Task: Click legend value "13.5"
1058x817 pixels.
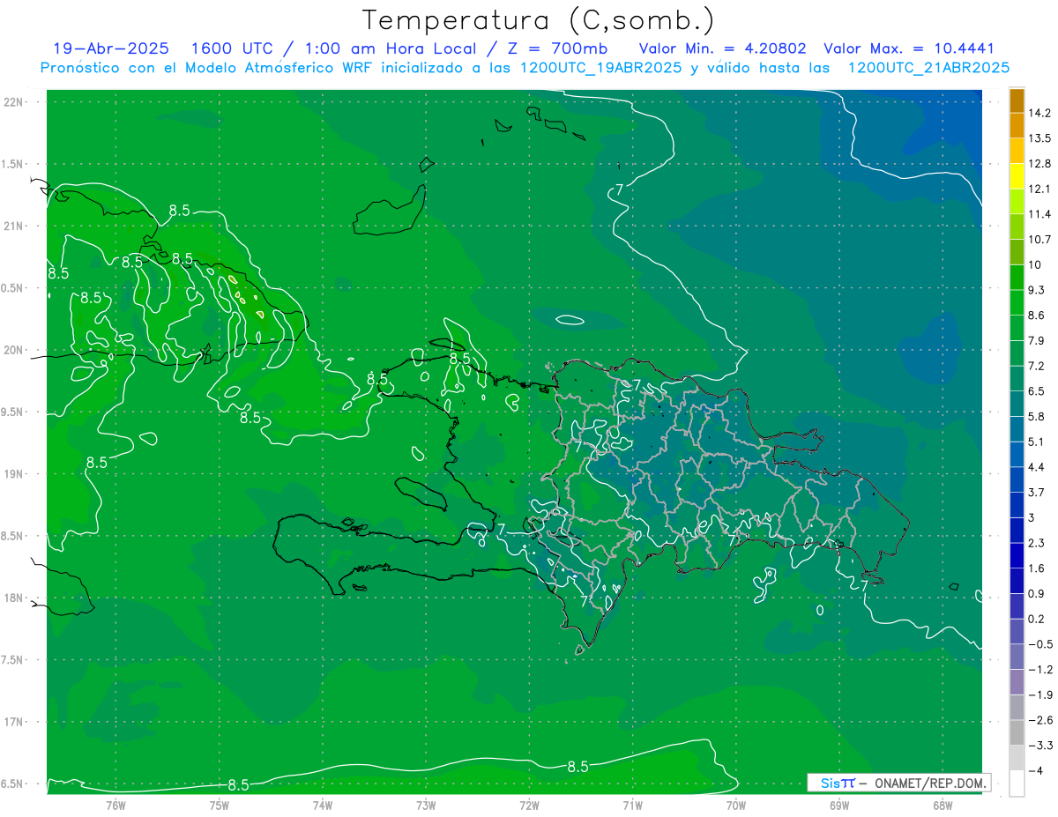Action: click(1039, 138)
